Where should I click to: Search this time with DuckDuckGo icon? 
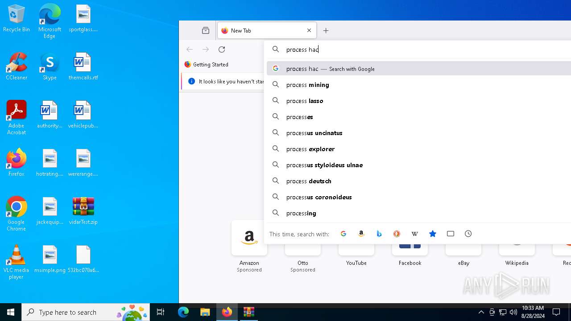[x=397, y=234]
